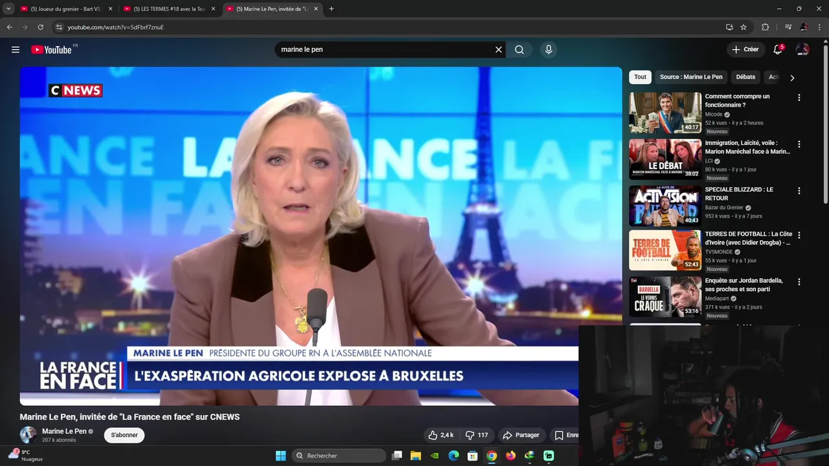Open Chrome extensions puzzle icon
Image resolution: width=829 pixels, height=466 pixels.
pos(765,27)
